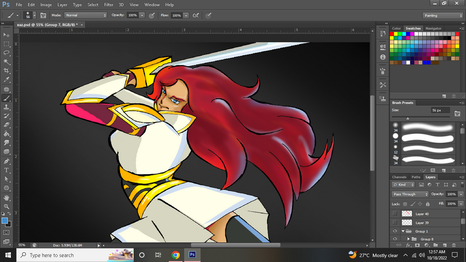Show Layer 39 visibility box

click(x=394, y=222)
